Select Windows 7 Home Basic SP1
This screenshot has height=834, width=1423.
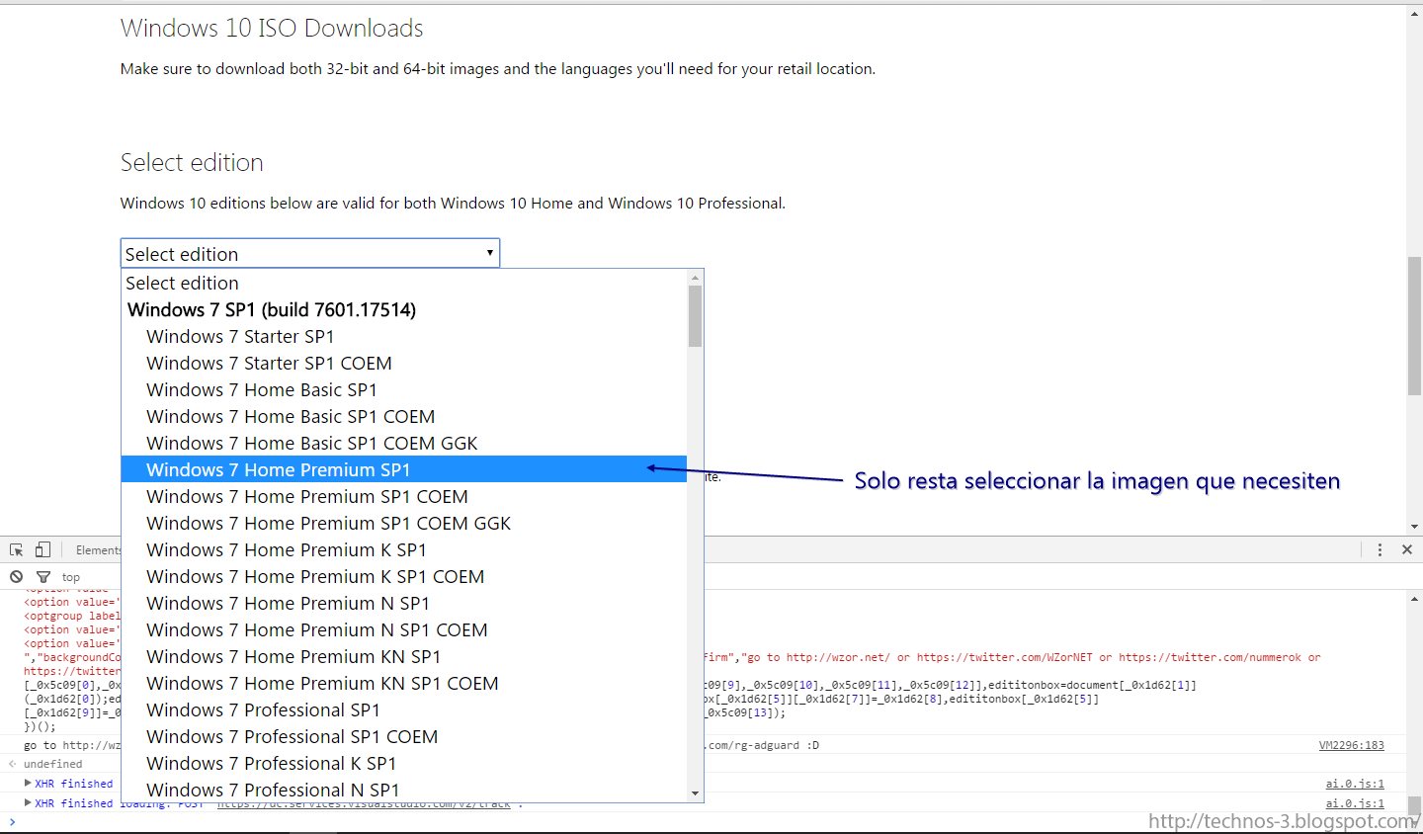[403, 389]
